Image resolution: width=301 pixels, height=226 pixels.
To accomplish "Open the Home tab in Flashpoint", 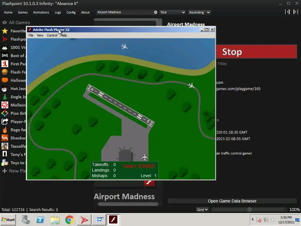I will (8, 12).
